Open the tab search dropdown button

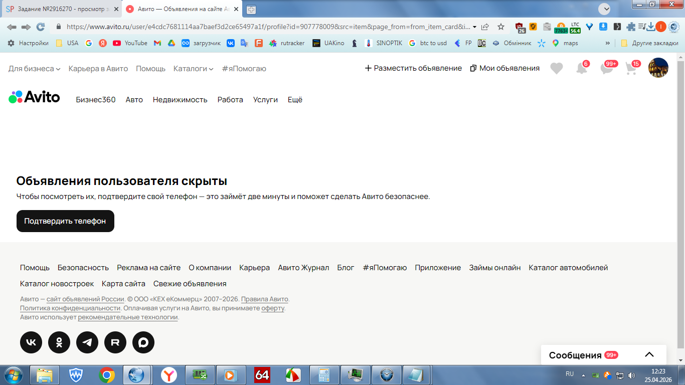604,9
